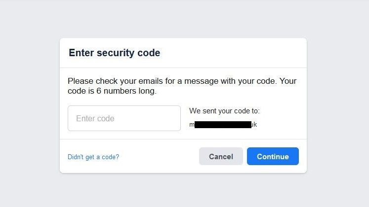Click the Enter code input field
Image resolution: width=369 pixels, height=207 pixels.
[124, 118]
